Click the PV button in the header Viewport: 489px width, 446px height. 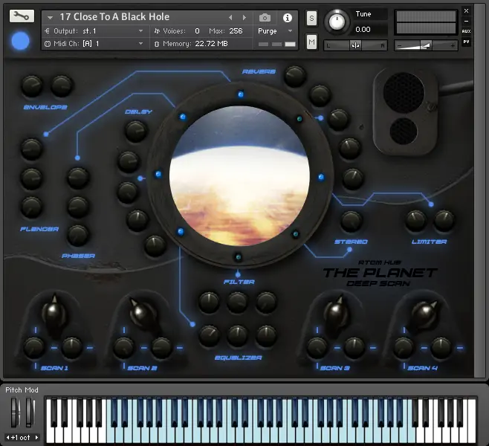coord(466,42)
